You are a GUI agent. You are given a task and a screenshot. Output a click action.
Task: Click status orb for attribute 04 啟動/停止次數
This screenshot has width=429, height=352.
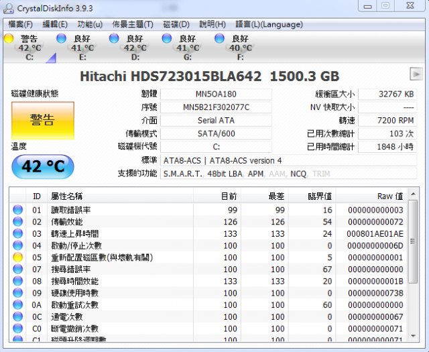coord(18,245)
